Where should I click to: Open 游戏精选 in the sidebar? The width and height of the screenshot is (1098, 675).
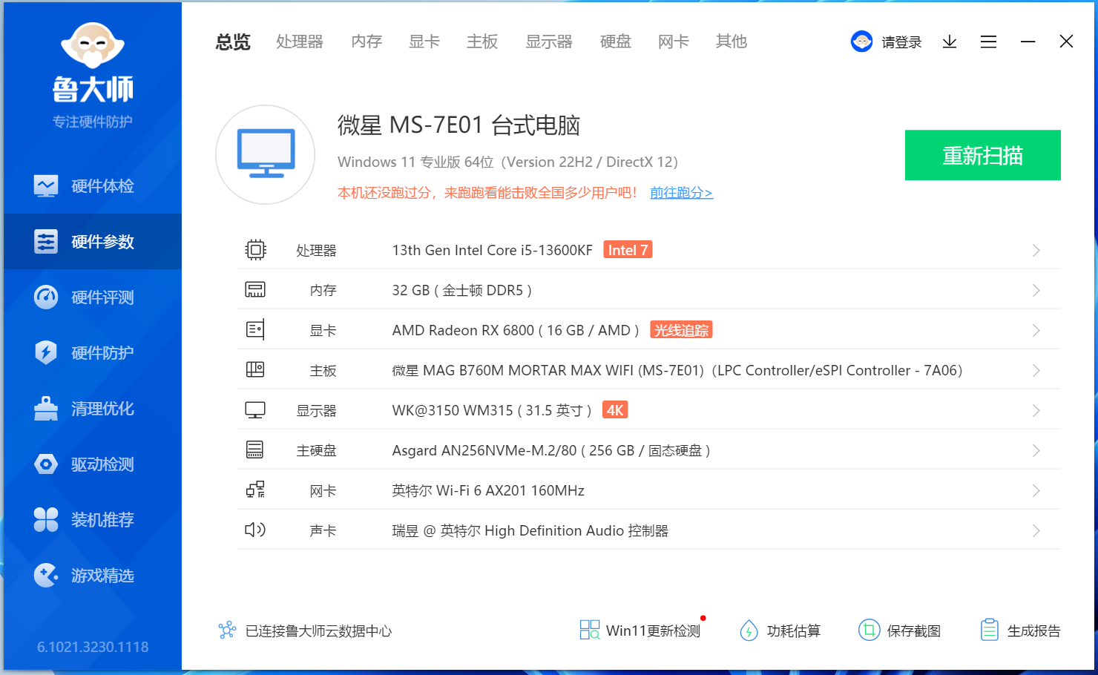[x=93, y=575]
